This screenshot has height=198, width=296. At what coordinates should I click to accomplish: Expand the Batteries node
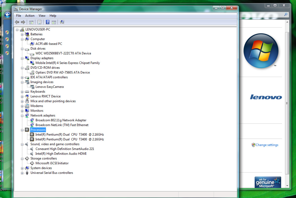[22, 34]
